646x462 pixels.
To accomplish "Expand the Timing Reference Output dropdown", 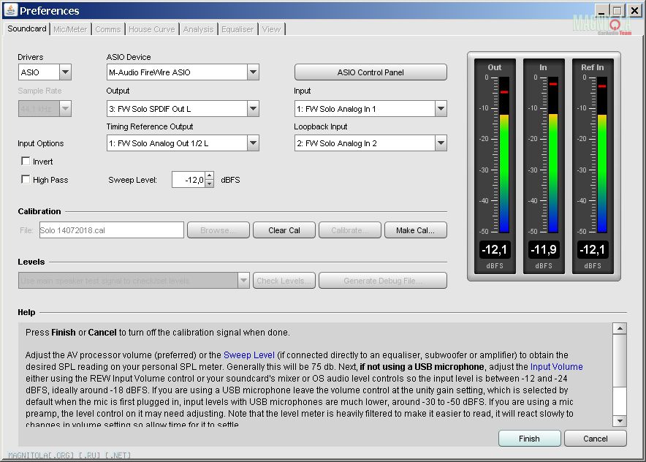I will [253, 143].
